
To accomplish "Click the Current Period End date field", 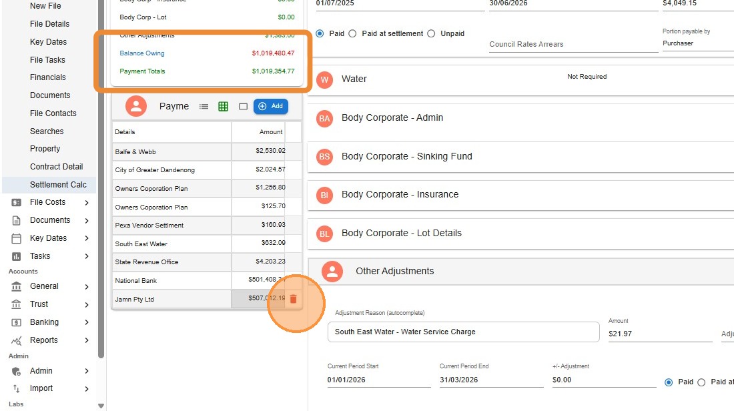I will [491, 380].
